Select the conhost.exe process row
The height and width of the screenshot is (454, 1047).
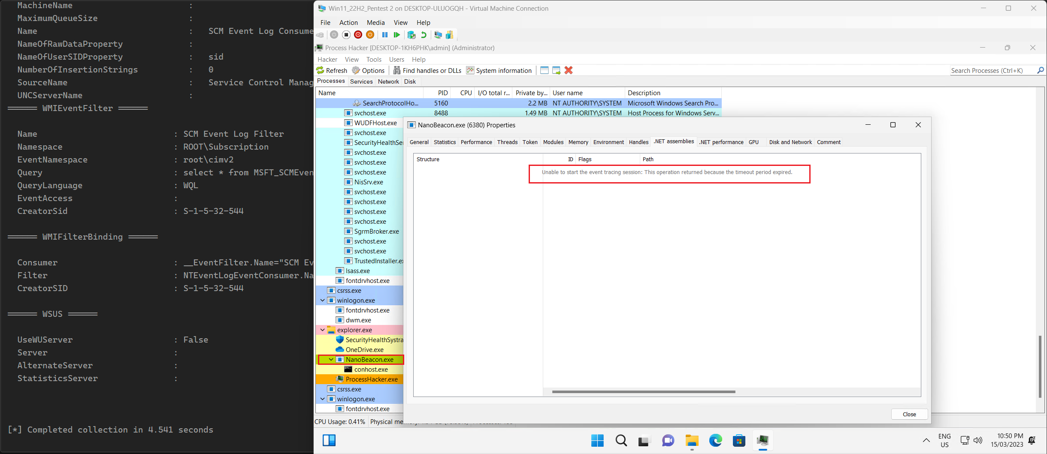point(360,369)
